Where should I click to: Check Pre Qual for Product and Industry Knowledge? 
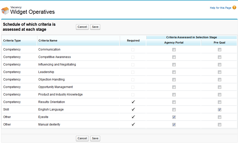point(219,94)
